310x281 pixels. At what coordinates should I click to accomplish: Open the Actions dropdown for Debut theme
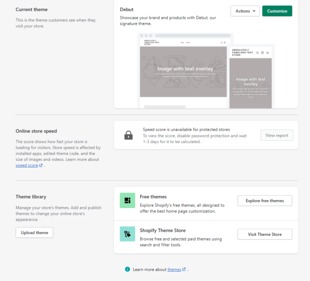[245, 11]
